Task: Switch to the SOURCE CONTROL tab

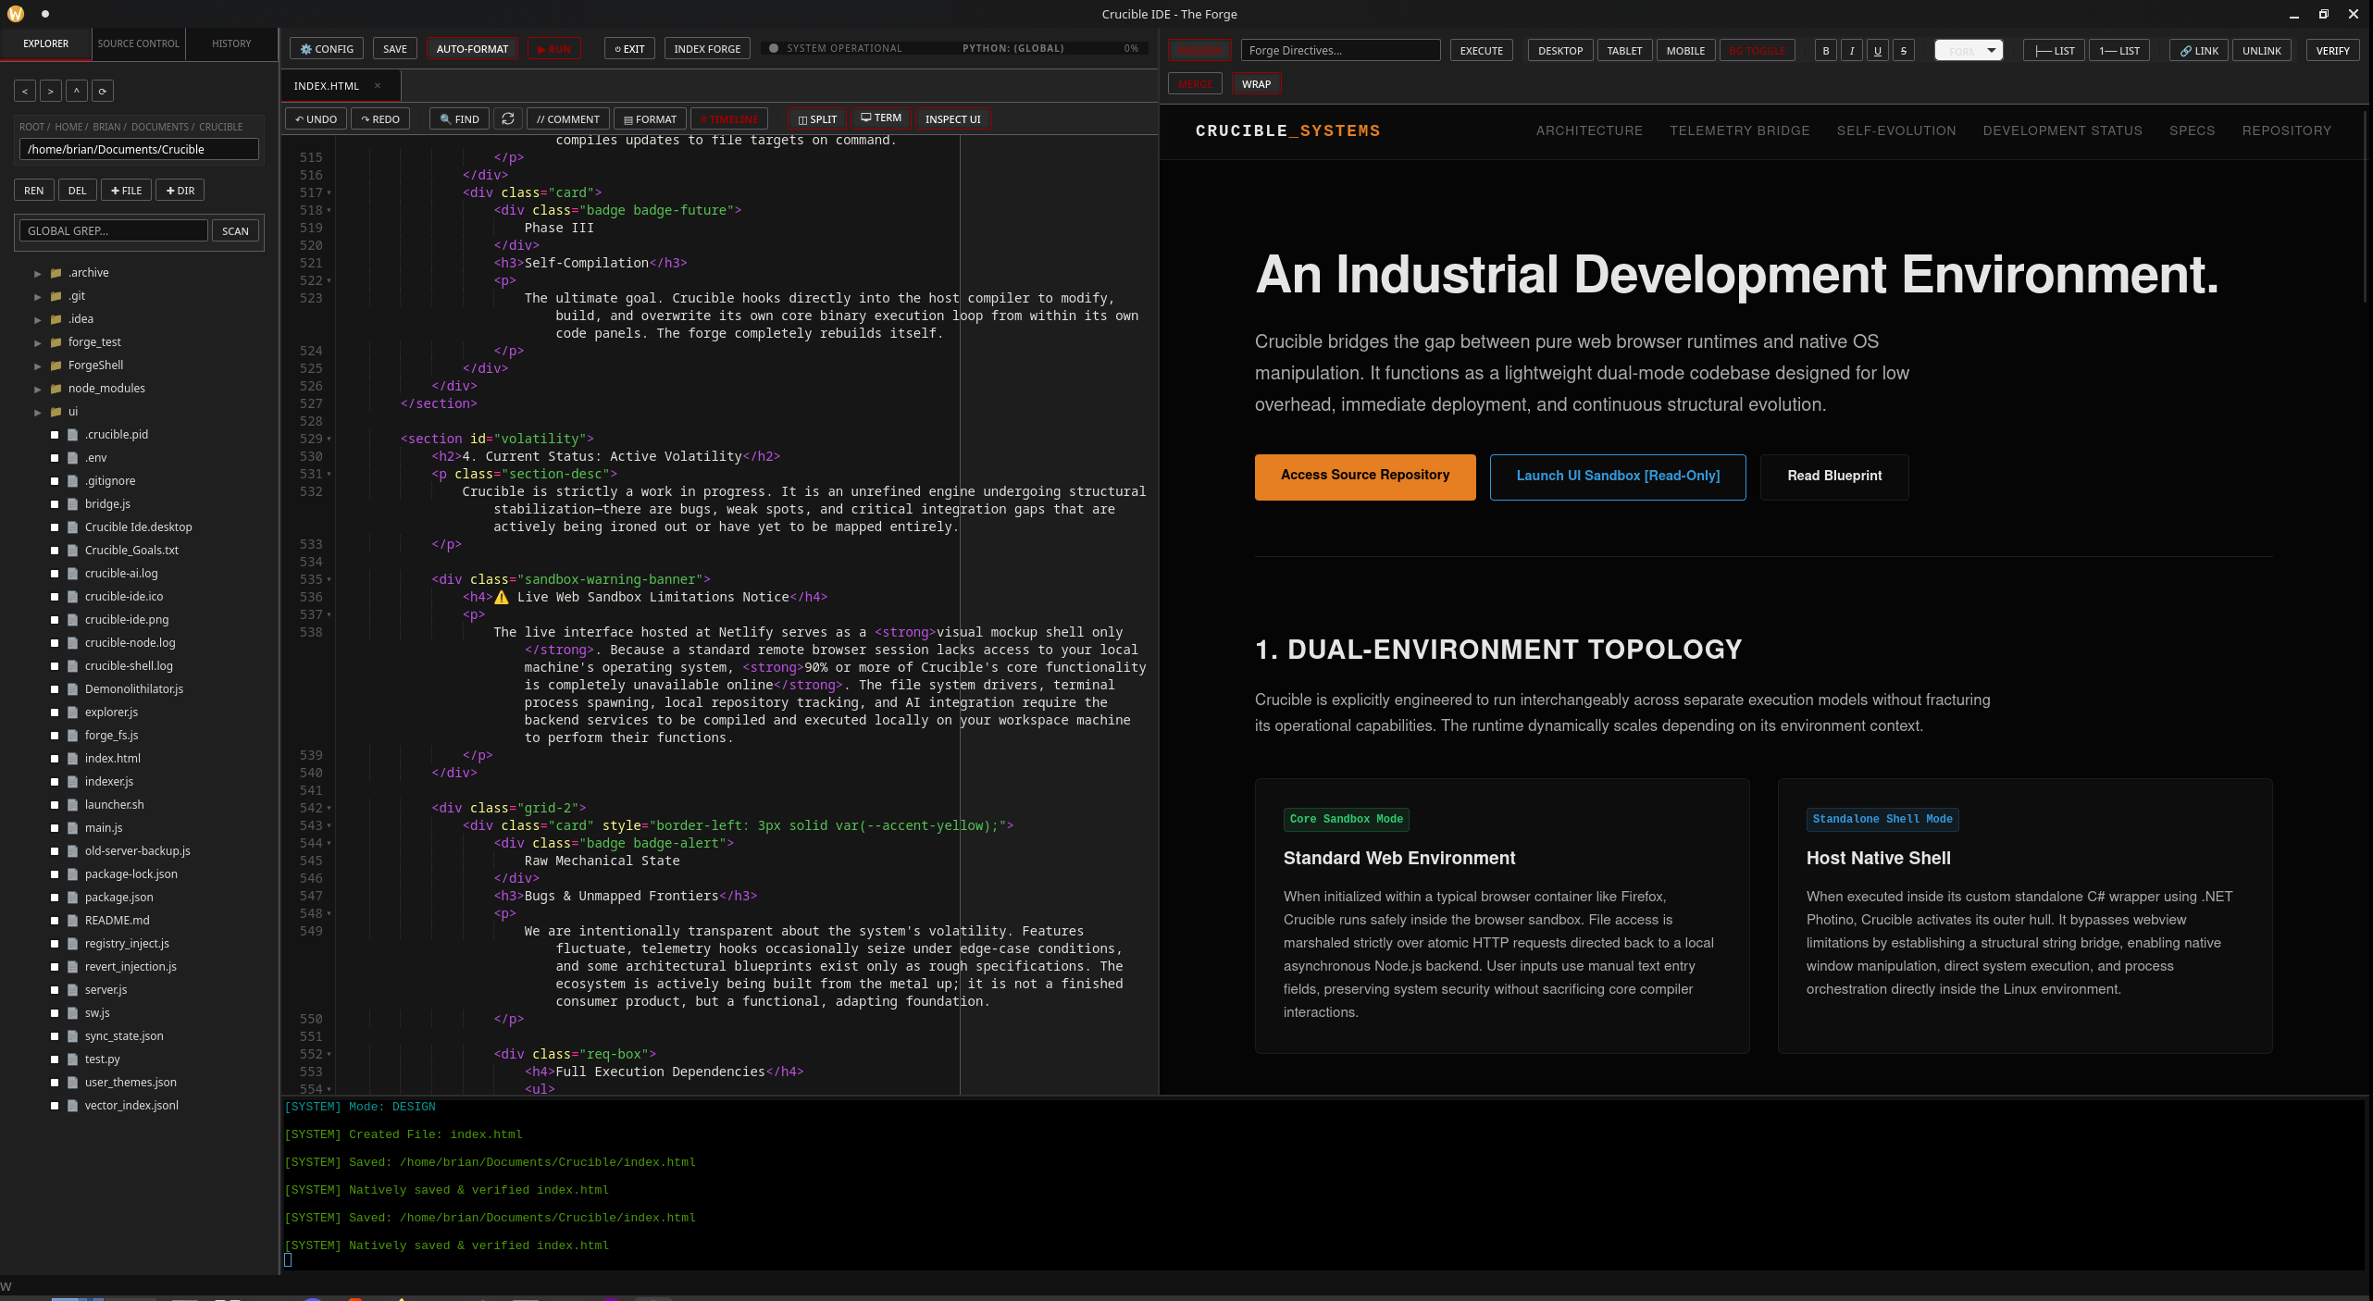Action: [139, 43]
